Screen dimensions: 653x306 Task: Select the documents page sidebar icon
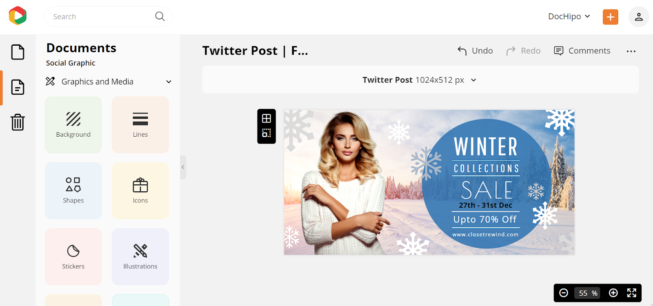(x=18, y=87)
